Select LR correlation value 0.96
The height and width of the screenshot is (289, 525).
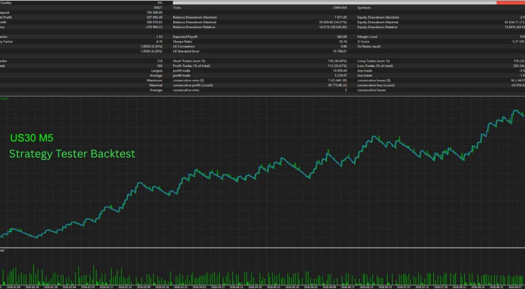pos(344,46)
